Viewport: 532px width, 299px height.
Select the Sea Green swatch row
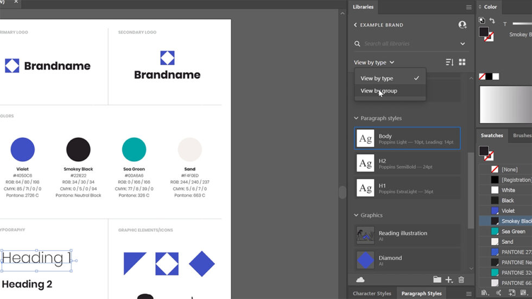505,232
